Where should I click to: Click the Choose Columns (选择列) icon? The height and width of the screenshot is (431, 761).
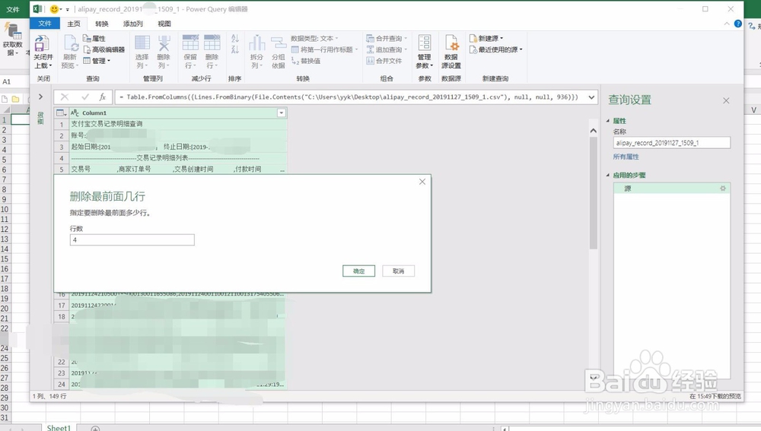coord(142,43)
